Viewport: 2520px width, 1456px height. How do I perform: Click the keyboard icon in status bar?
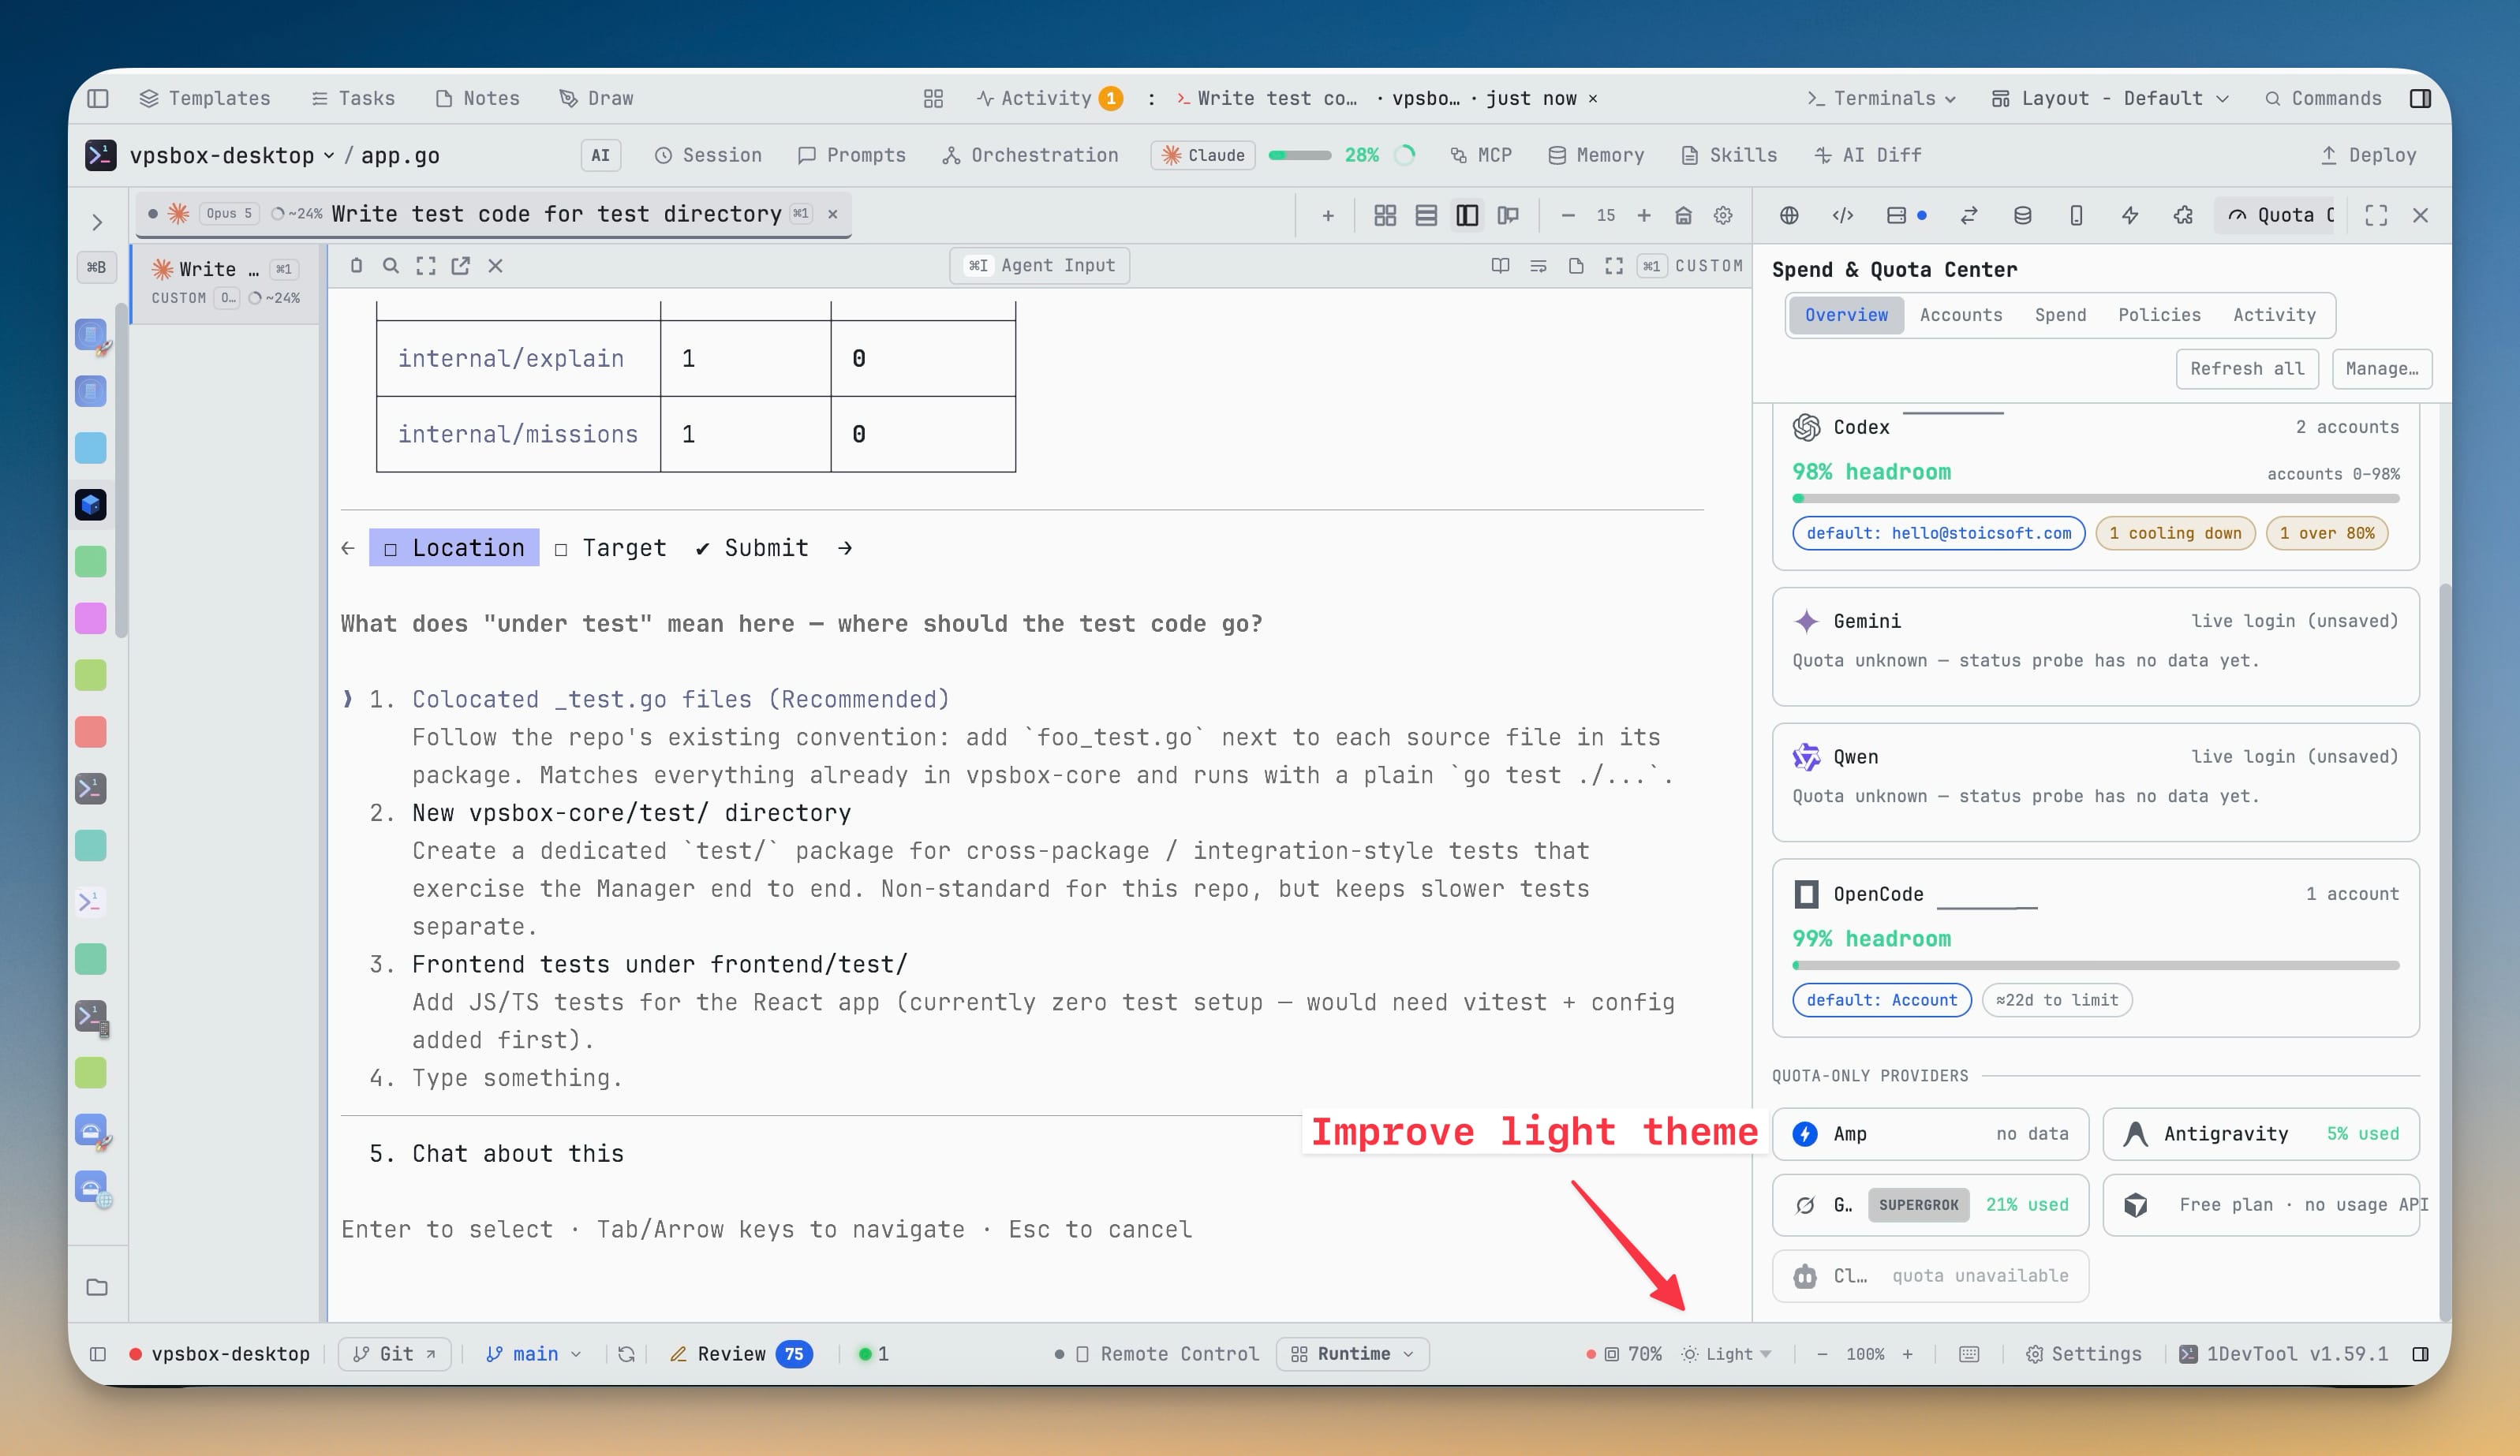point(1969,1353)
